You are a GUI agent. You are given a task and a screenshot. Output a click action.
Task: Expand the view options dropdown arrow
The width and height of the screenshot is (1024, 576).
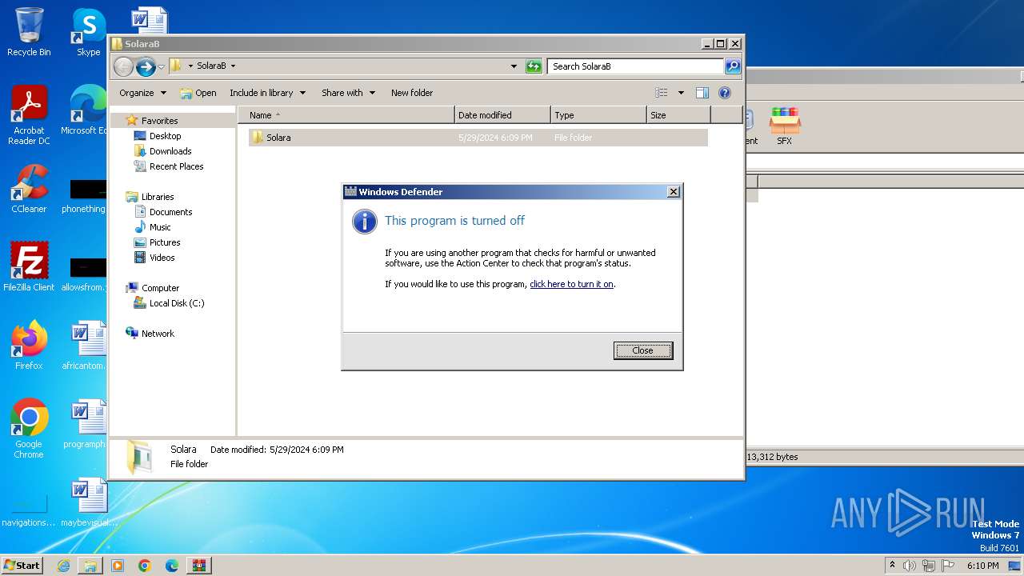point(681,93)
